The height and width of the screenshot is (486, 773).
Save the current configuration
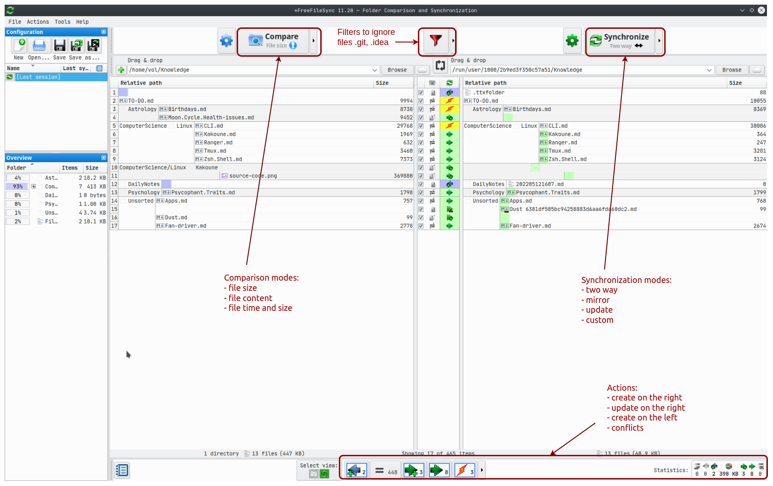pos(59,46)
